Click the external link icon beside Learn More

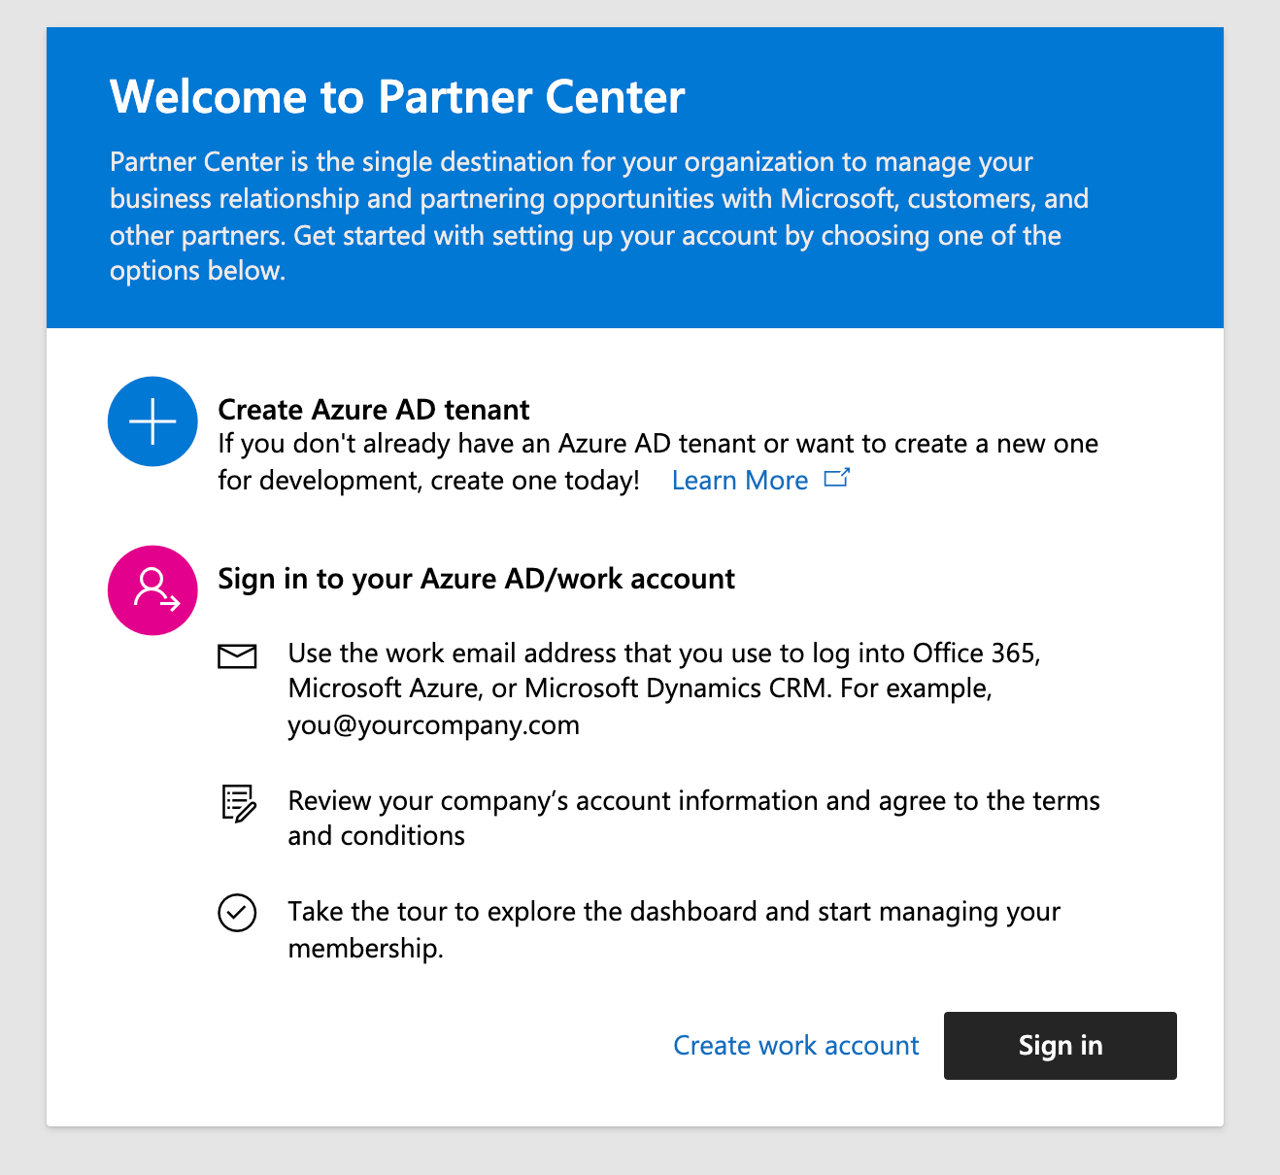[836, 478]
